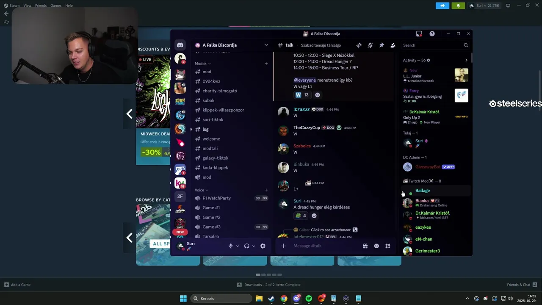The width and height of the screenshot is (542, 305).
Task: Open Discord user settings gear
Action: point(263,246)
